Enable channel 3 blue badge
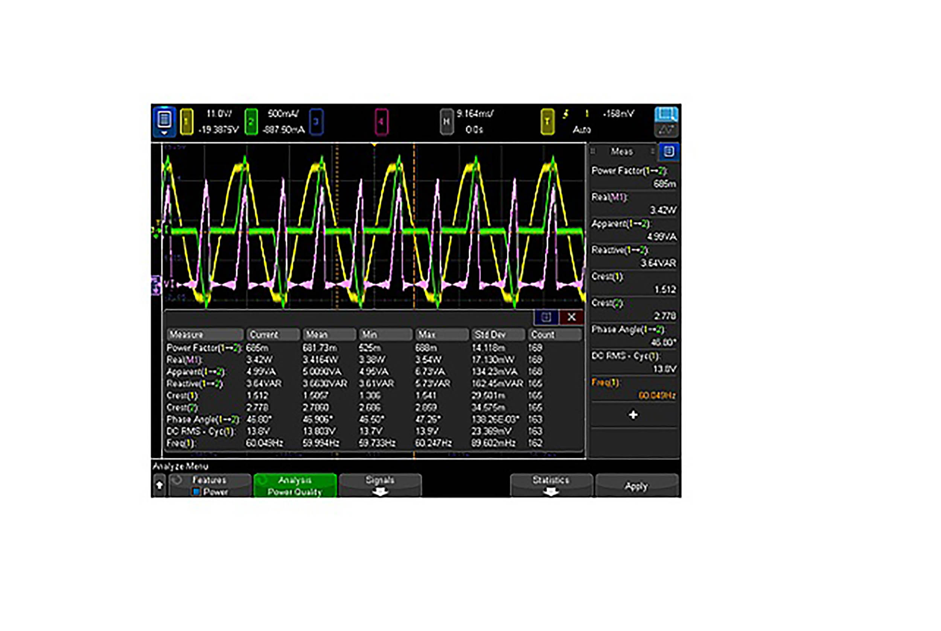The image size is (941, 631). [x=316, y=121]
